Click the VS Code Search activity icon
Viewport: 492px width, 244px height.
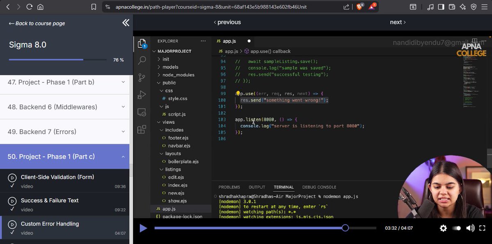pos(142,60)
